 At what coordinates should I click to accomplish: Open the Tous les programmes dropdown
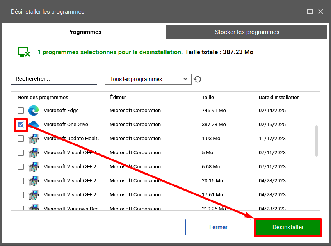pos(148,79)
